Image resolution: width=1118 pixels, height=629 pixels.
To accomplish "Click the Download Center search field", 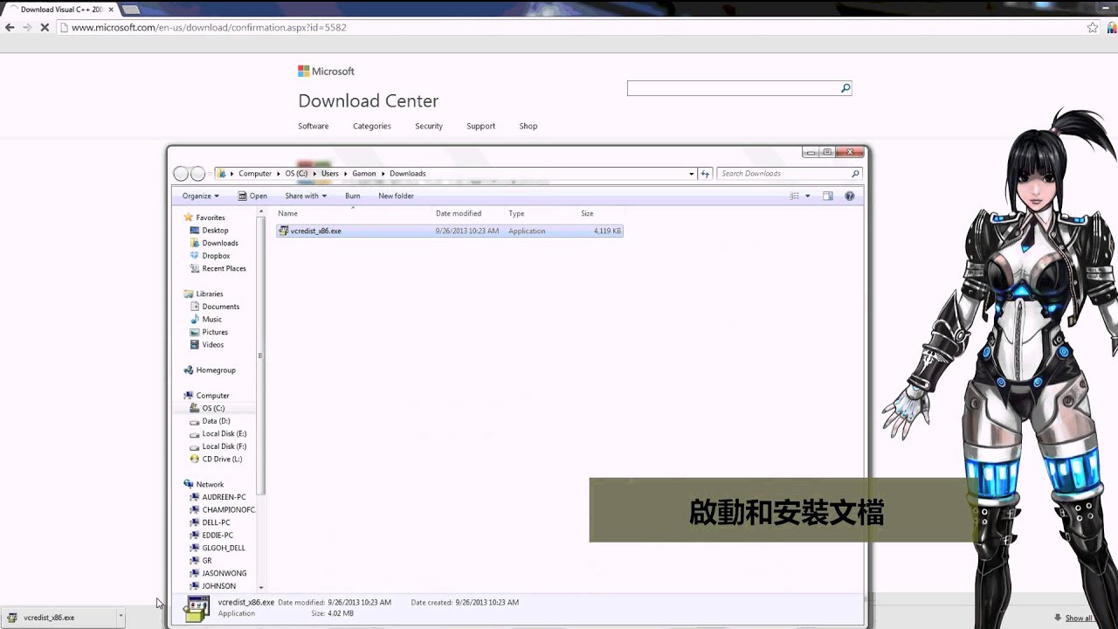I will [734, 88].
